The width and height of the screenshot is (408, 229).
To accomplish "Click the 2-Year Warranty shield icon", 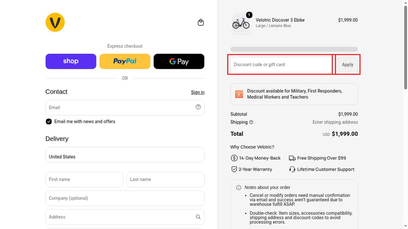I will tap(234, 169).
